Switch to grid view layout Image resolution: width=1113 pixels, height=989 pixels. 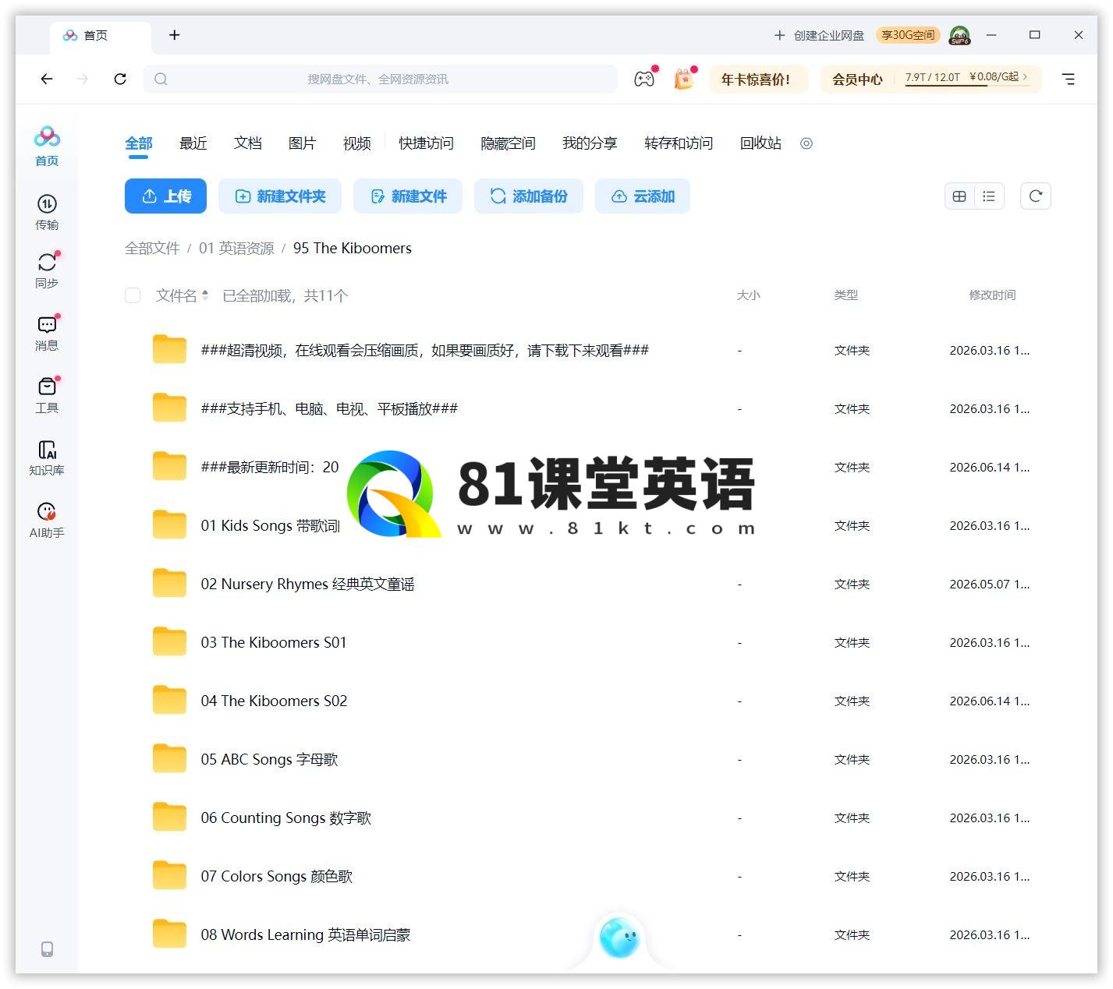(x=959, y=196)
